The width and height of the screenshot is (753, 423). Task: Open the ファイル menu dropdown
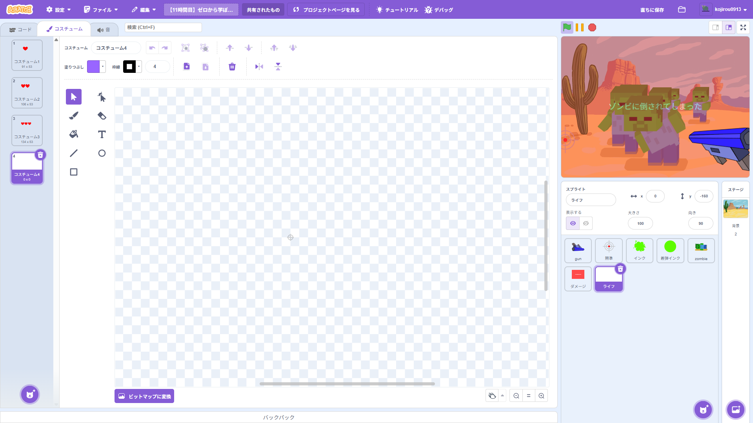pos(101,10)
